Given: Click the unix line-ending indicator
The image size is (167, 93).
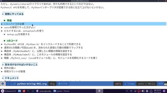Looking at the screenshot, I should tap(141, 84).
